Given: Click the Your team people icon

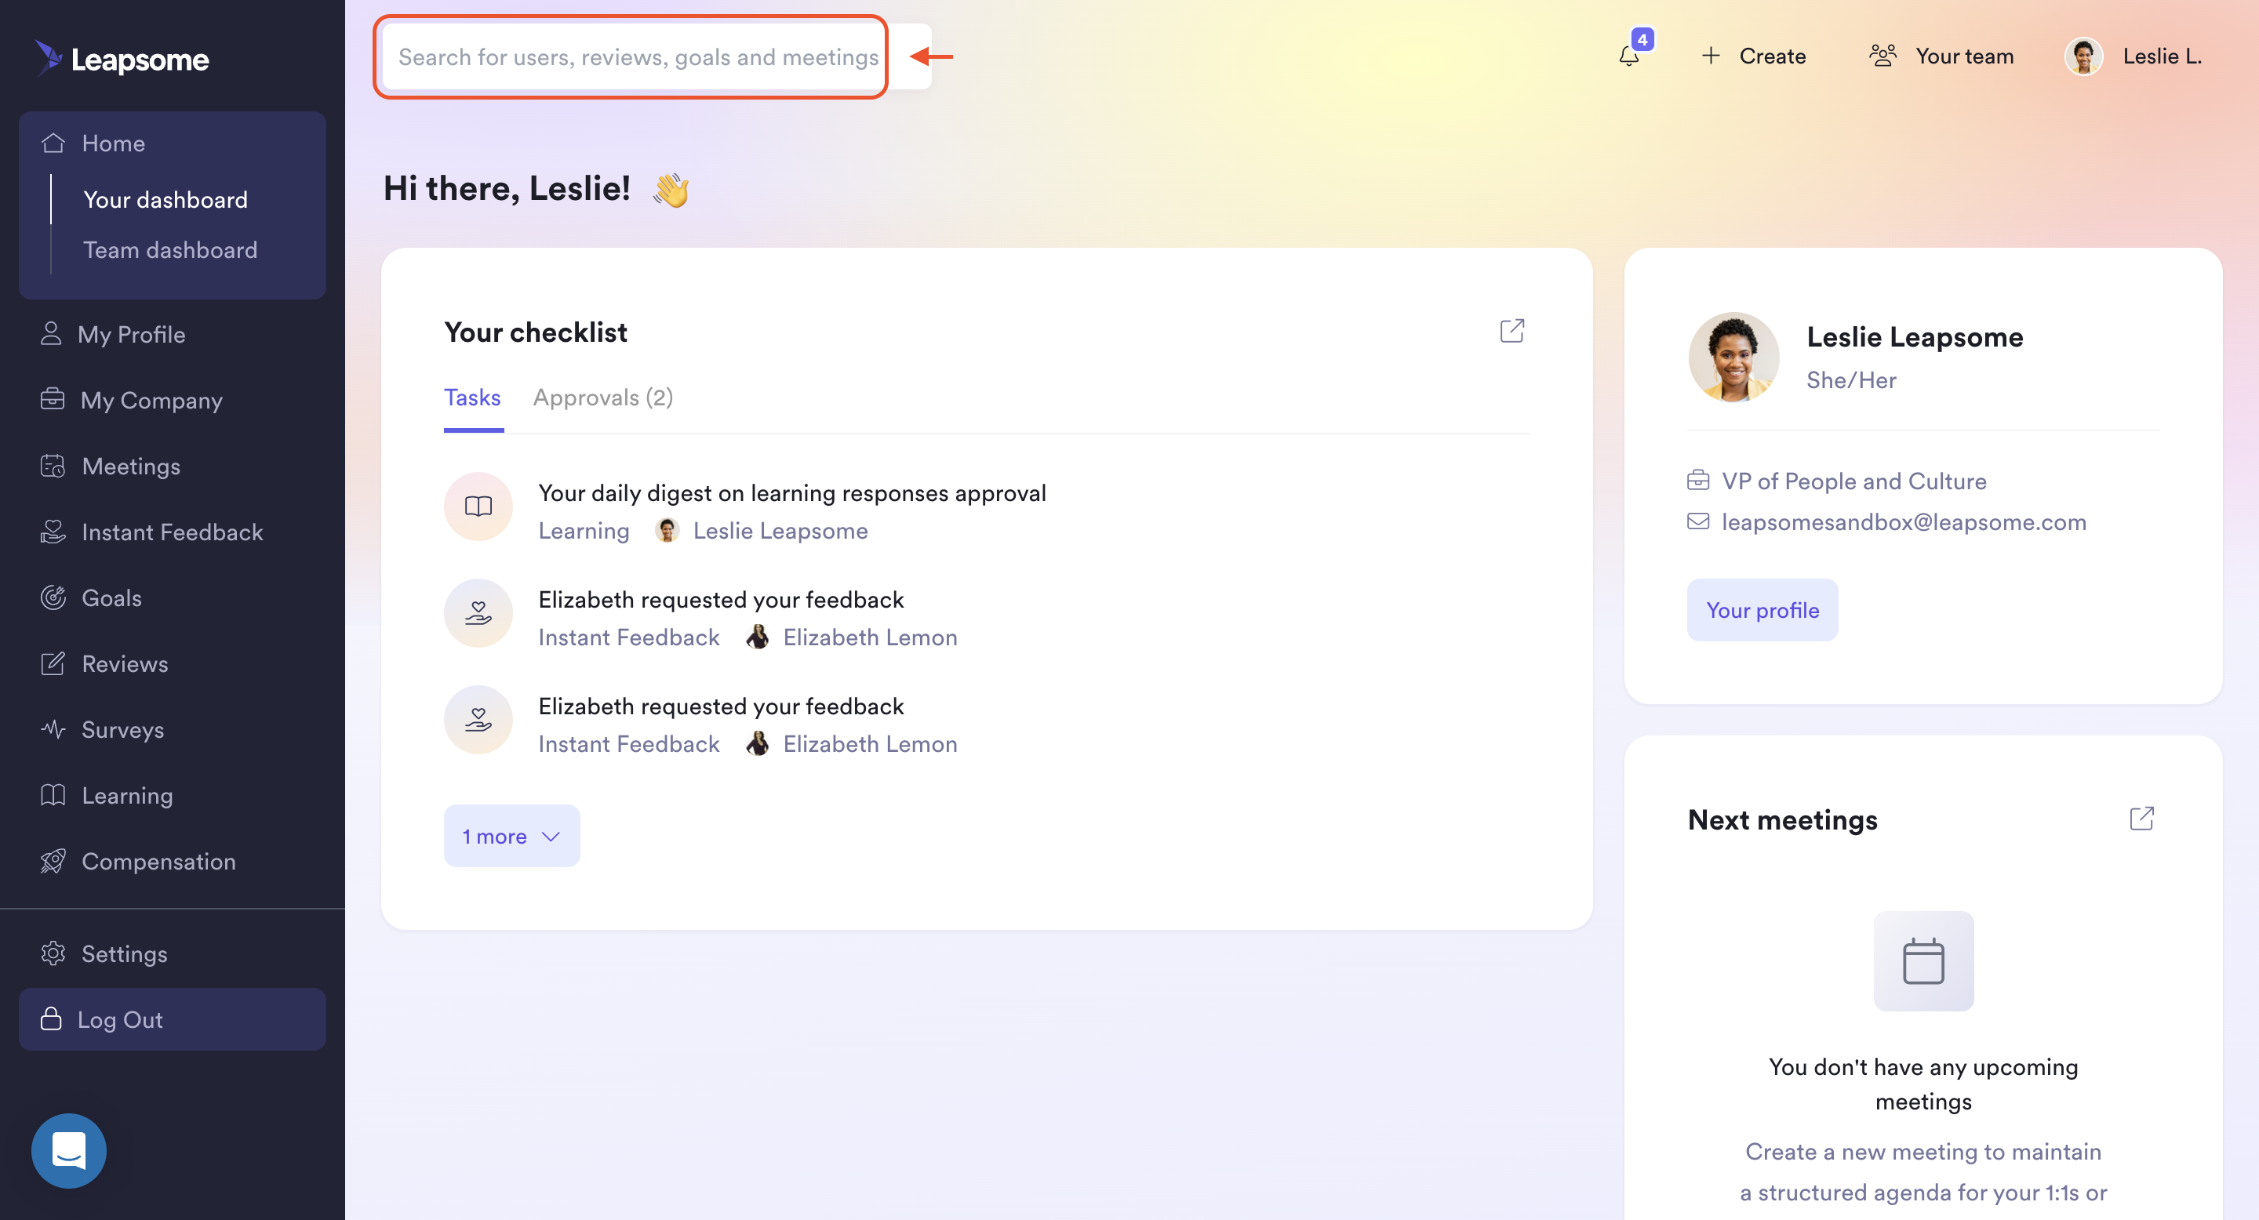Looking at the screenshot, I should [1882, 56].
